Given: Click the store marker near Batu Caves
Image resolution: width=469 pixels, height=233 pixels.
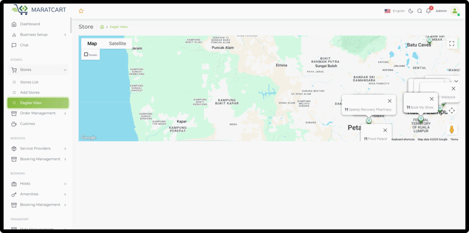Looking at the screenshot, I should (x=430, y=39).
